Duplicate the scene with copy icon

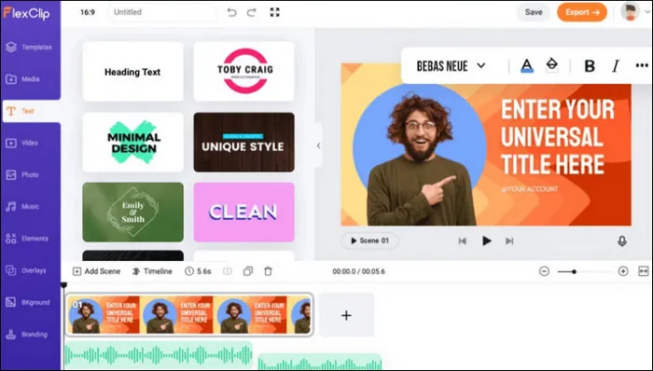(x=248, y=271)
